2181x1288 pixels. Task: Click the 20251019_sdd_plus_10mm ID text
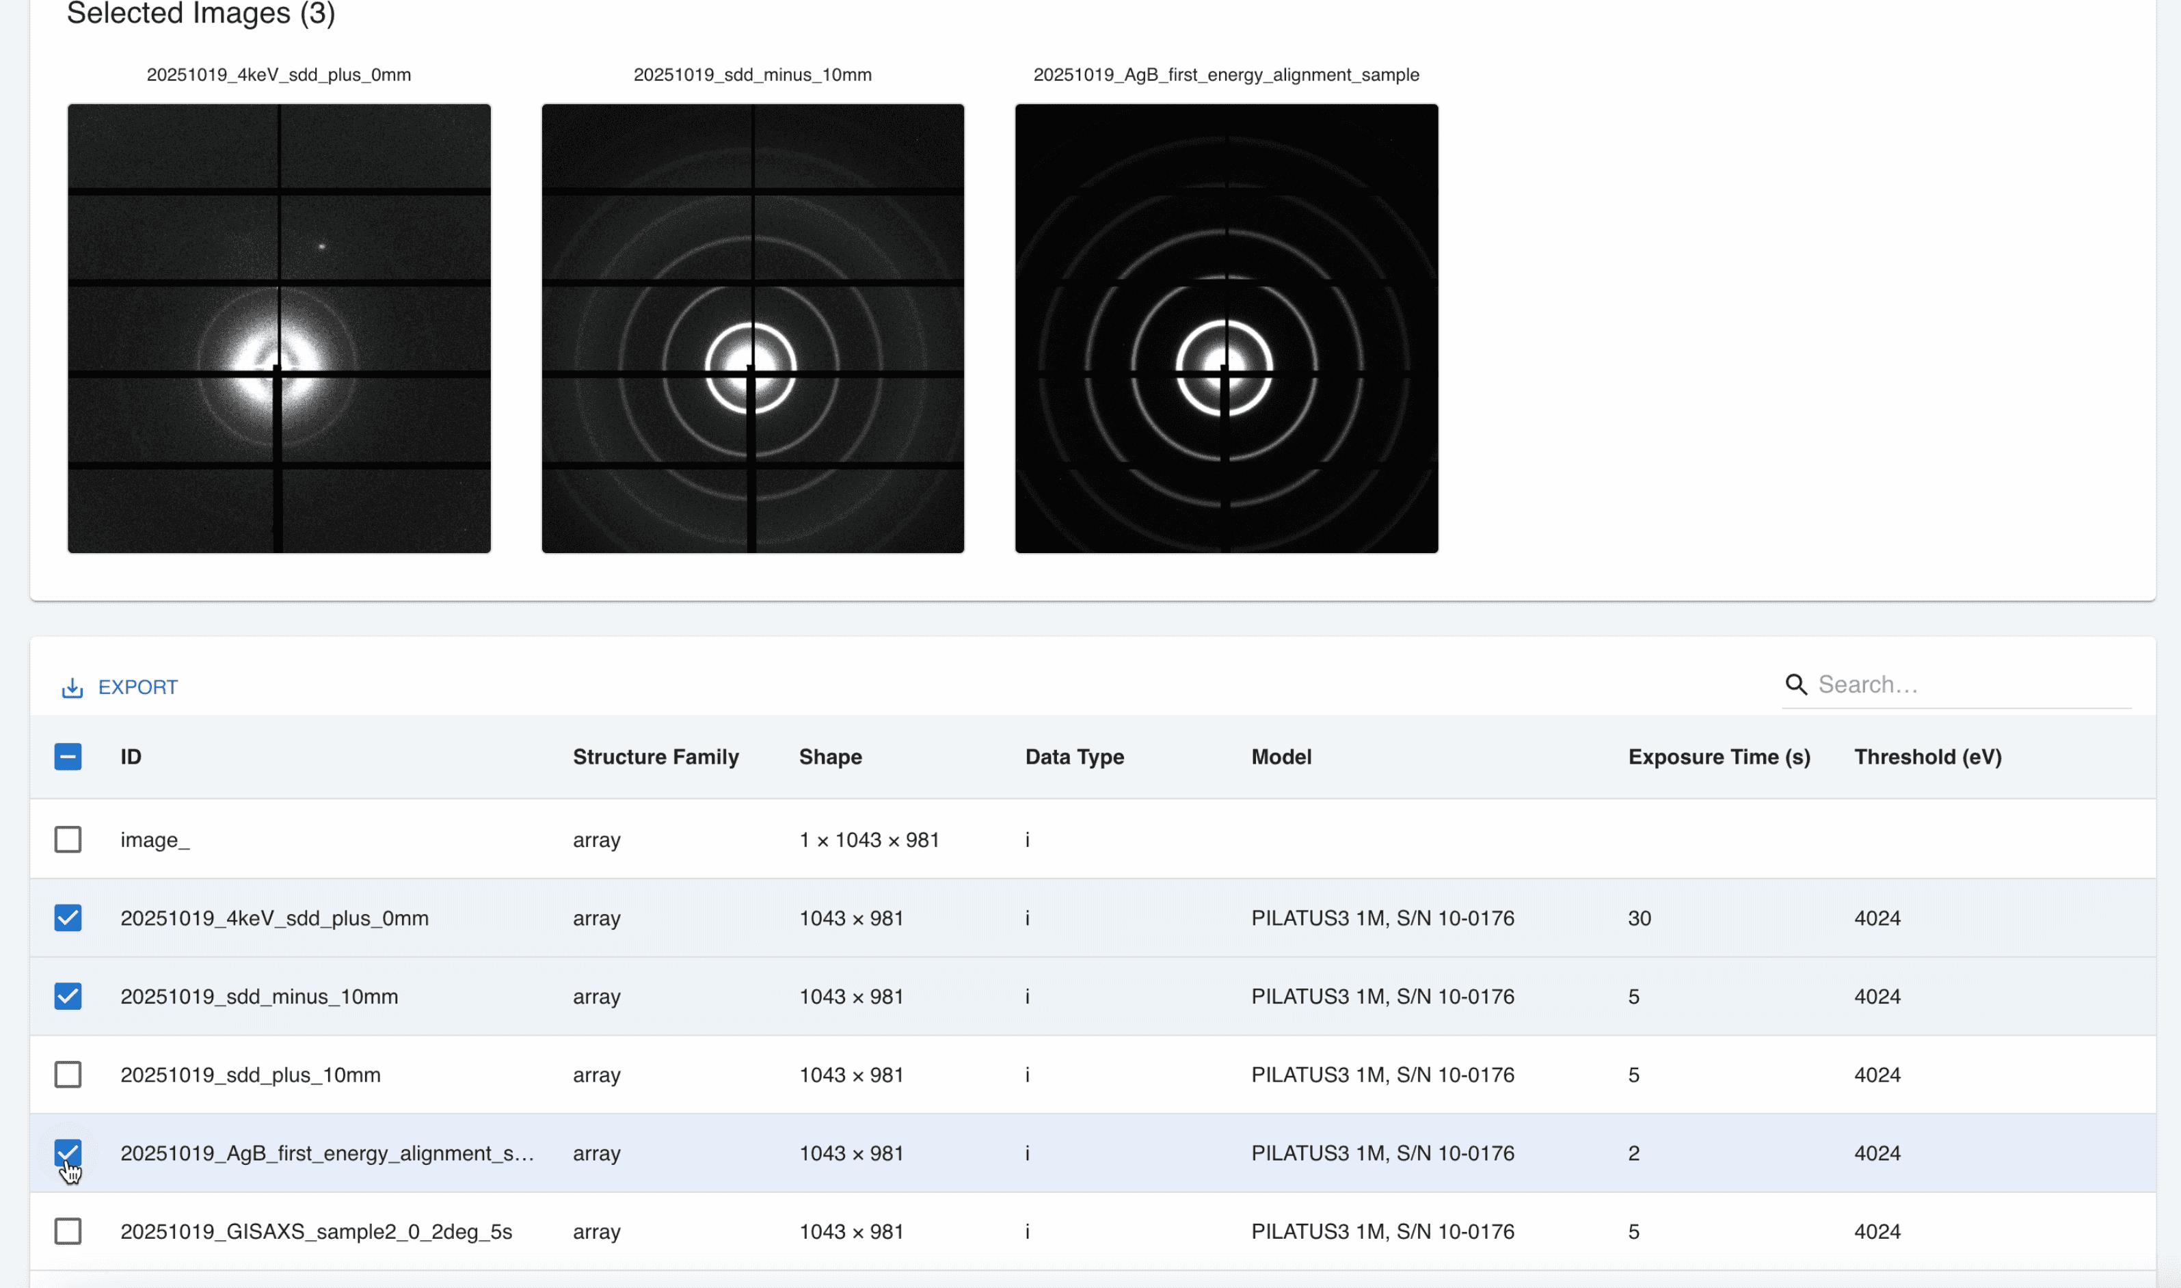[250, 1075]
